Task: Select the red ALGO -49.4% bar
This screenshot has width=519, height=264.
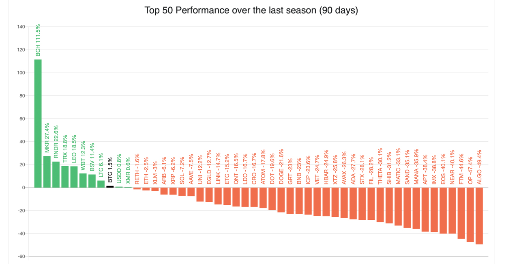Action: 479,216
